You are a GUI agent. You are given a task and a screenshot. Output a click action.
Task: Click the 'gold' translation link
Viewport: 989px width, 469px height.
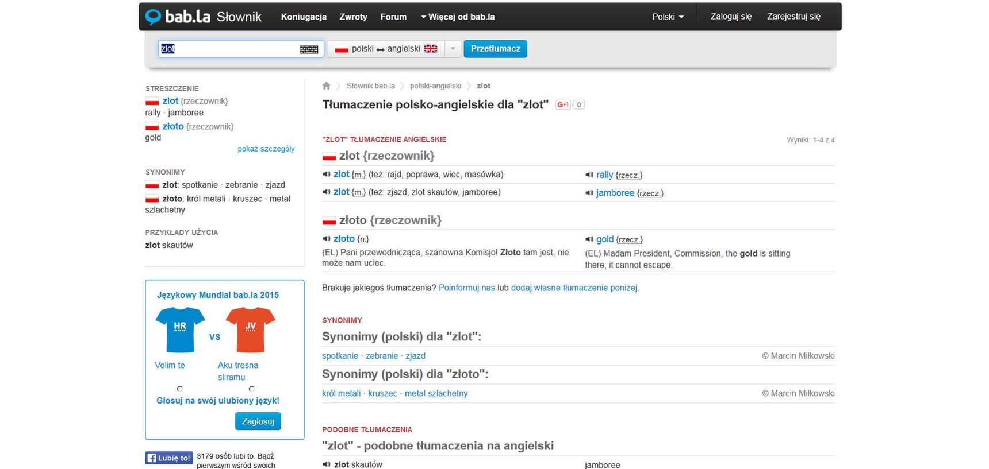click(605, 239)
